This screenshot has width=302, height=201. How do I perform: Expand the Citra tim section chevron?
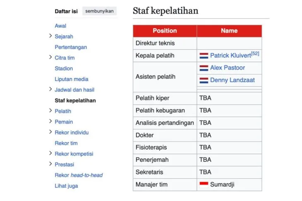pos(50,58)
